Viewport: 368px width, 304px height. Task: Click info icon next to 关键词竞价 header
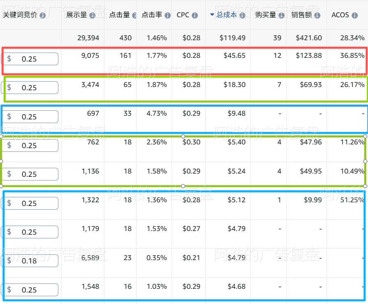point(42,16)
